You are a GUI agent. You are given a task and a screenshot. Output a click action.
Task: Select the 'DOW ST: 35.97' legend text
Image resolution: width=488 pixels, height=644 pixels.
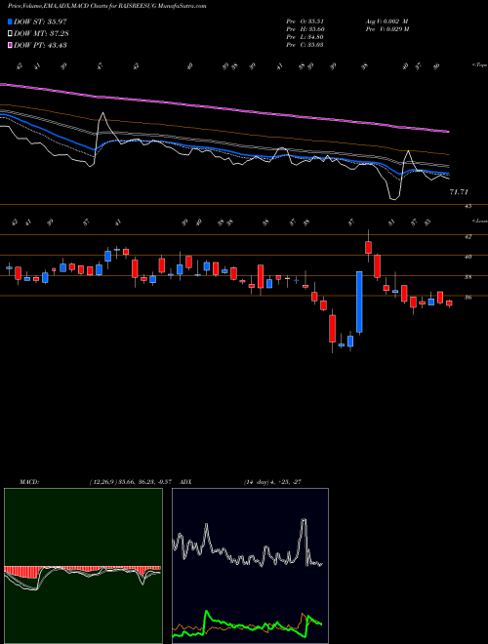coord(40,21)
